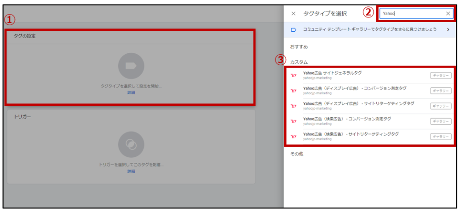Viewport: 460px width, 212px height.
Task: Click the カスタム section label
Action: pyautogui.click(x=299, y=62)
